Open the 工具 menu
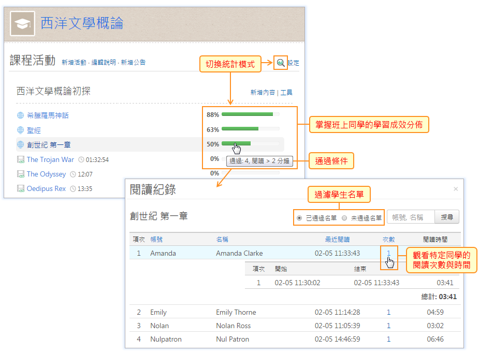 [x=286, y=93]
